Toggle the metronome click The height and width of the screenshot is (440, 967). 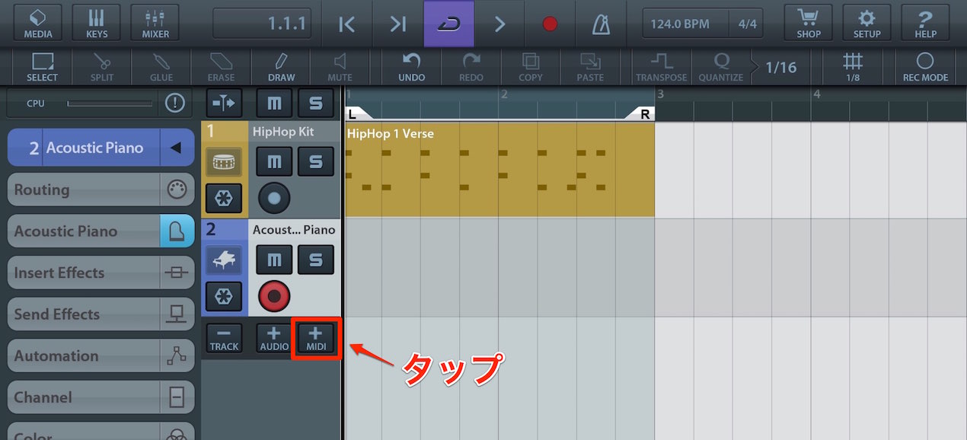[602, 24]
